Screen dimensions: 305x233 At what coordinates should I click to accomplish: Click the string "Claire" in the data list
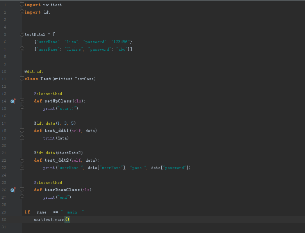click(74, 49)
